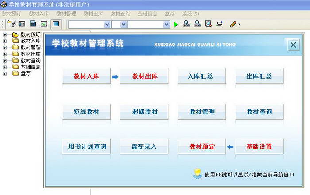Open the 教材查询 menu
Image resolution: width=310 pixels, height=195 pixels.
(x=120, y=14)
